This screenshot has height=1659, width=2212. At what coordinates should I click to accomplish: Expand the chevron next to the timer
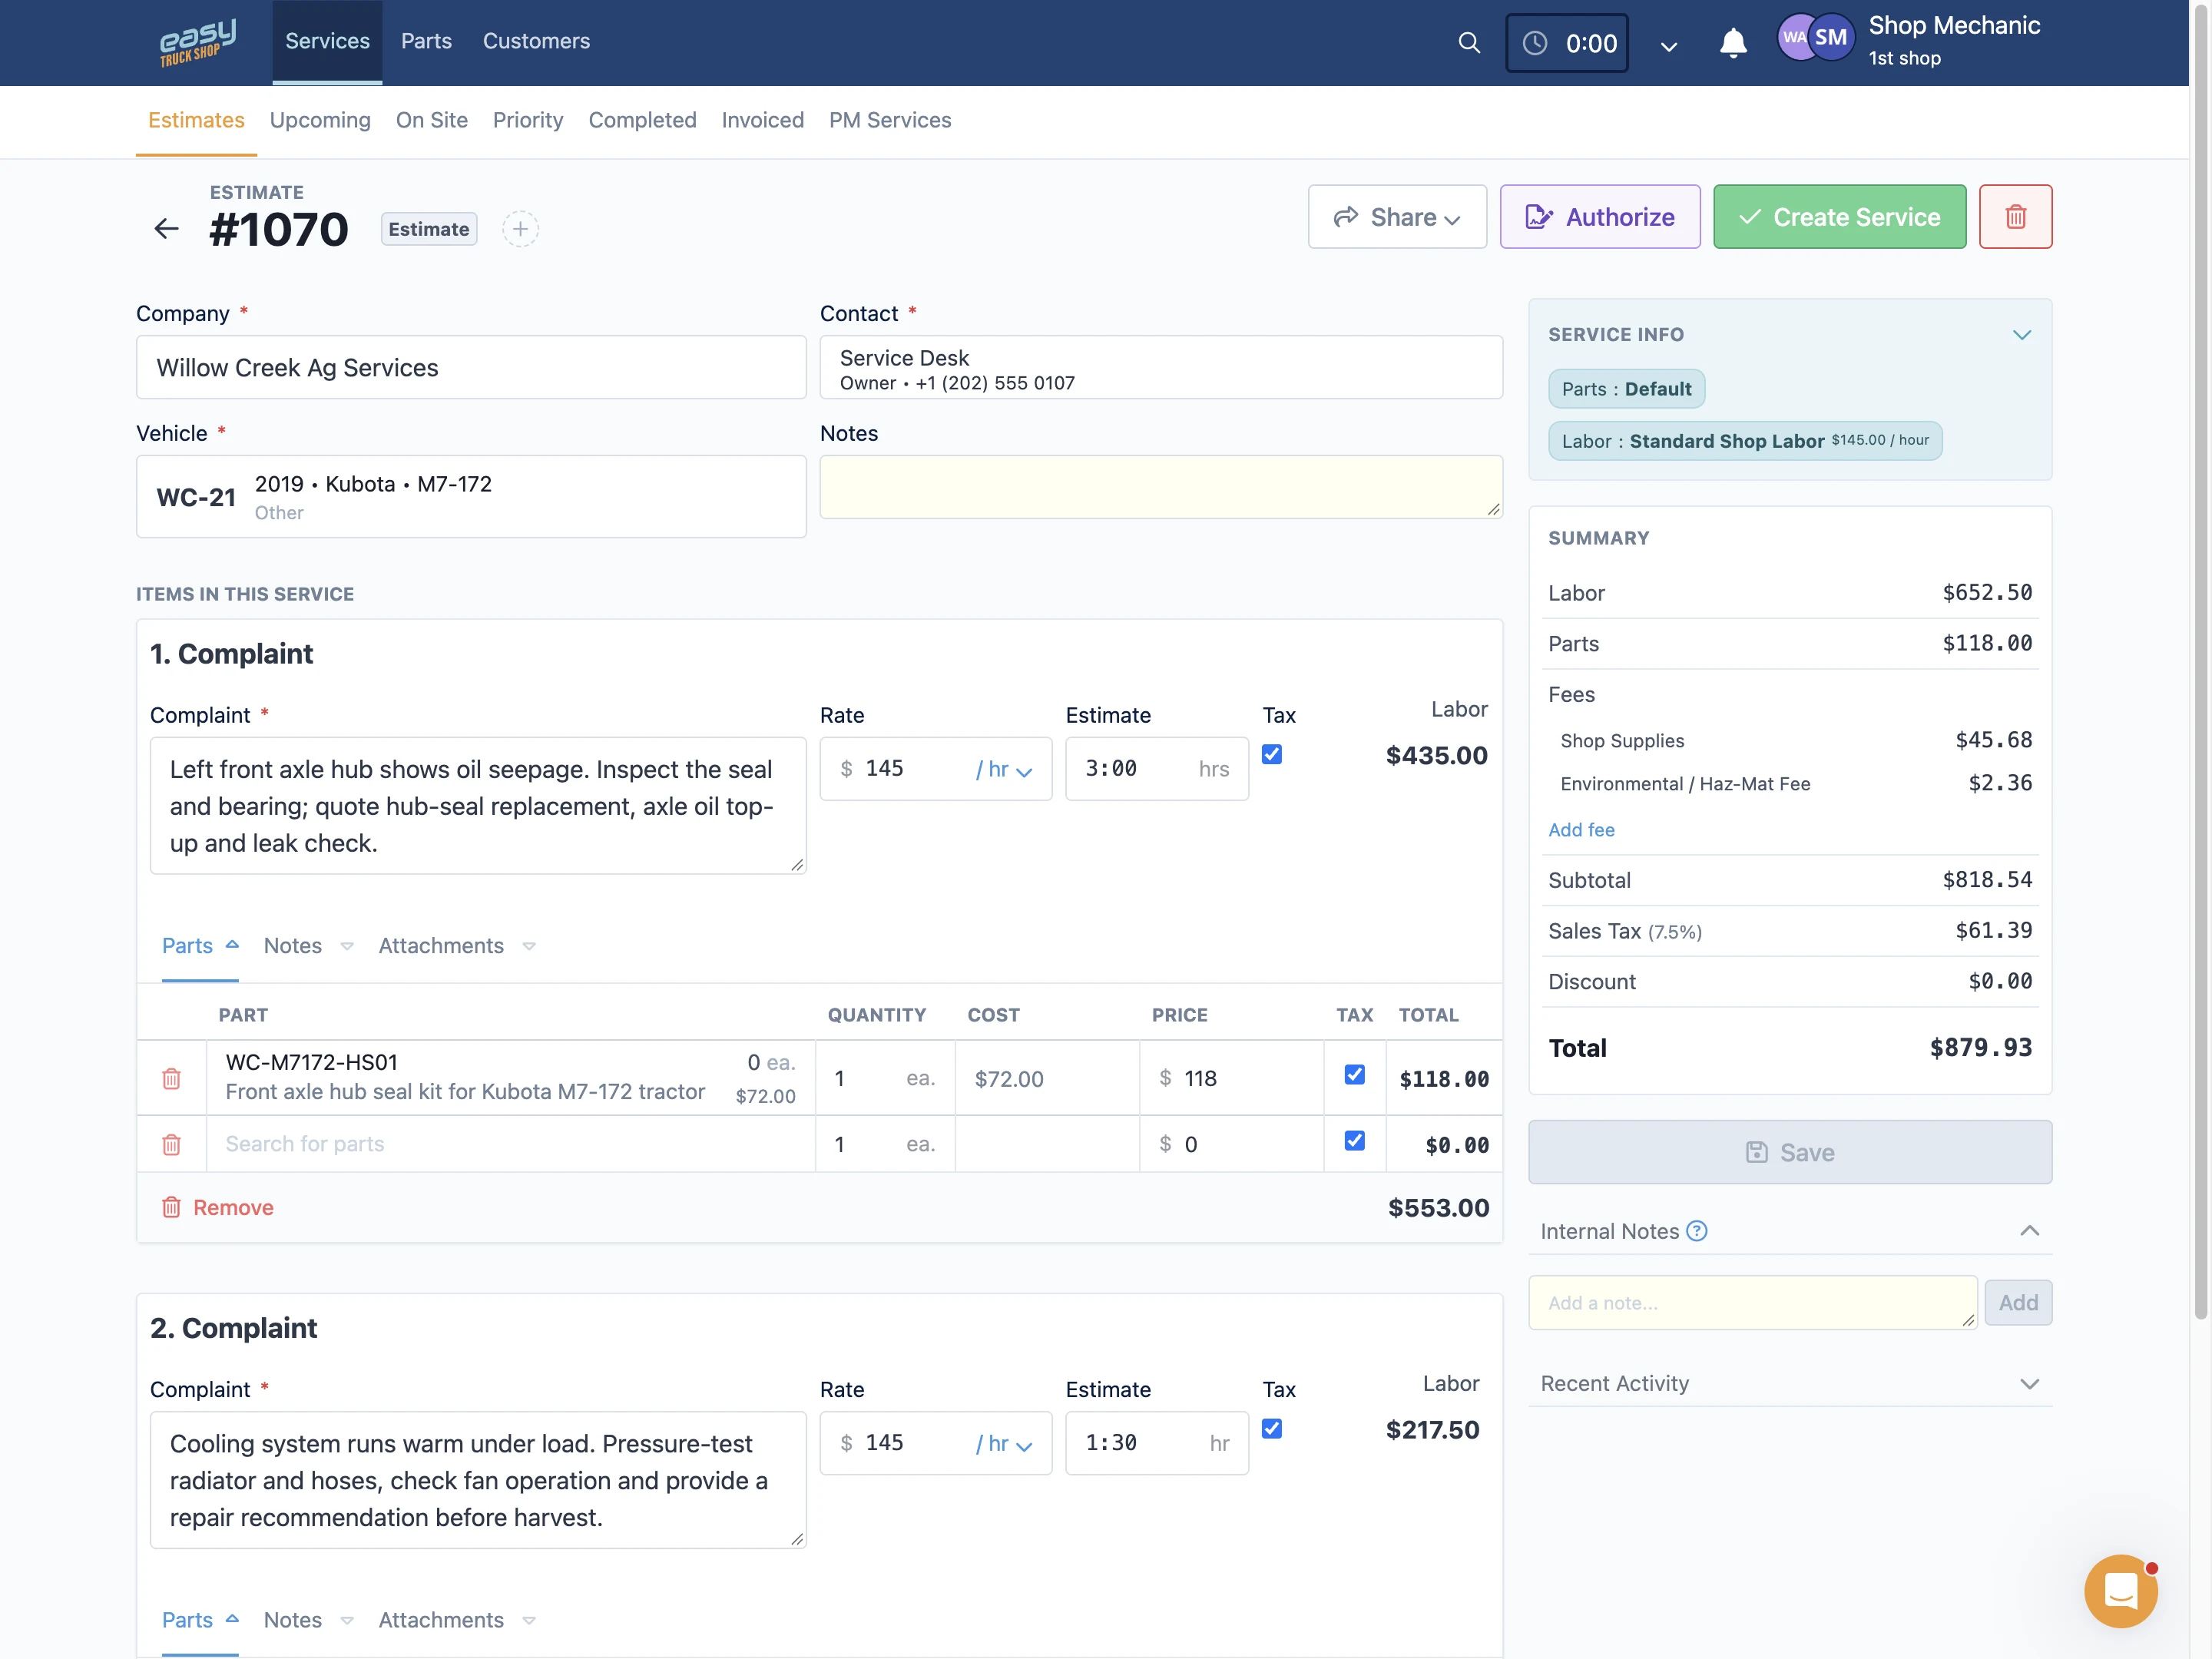tap(1669, 46)
